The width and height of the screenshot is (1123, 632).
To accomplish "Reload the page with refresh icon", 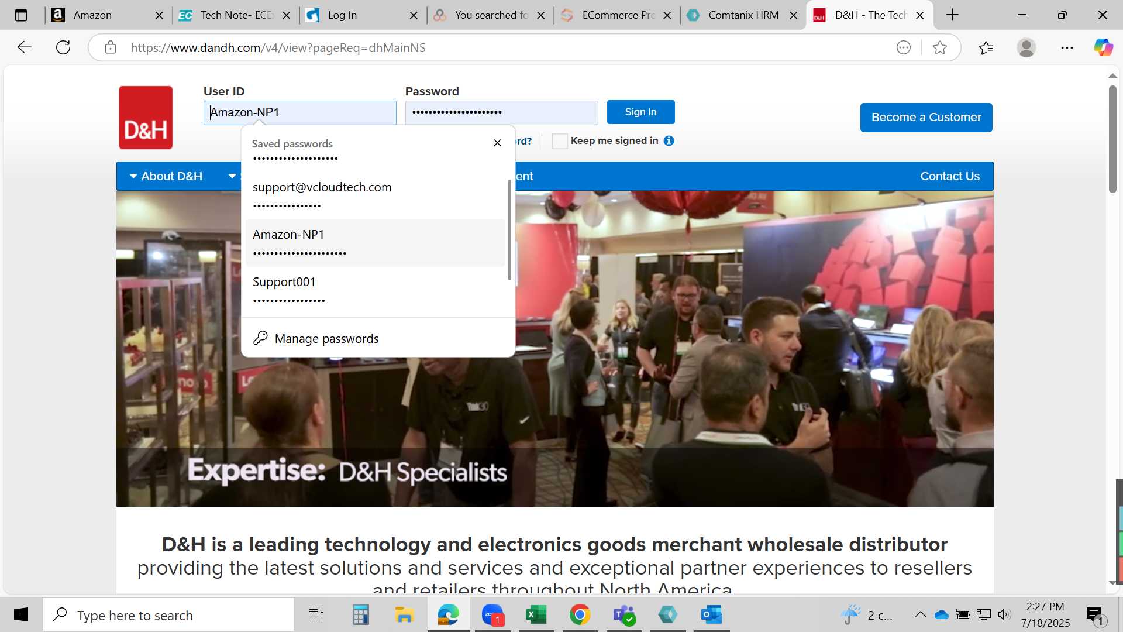I will coord(63,47).
